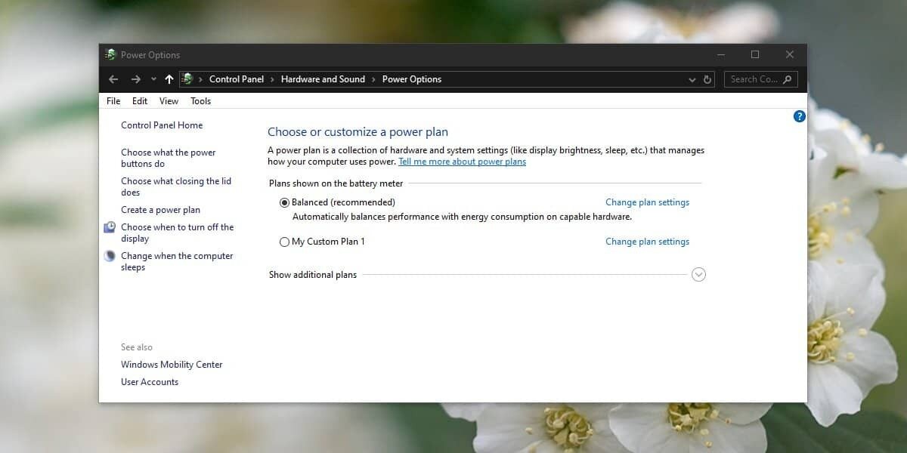Viewport: 907px width, 453px height.
Task: Click the Power Options title bar icon
Action: coord(111,54)
